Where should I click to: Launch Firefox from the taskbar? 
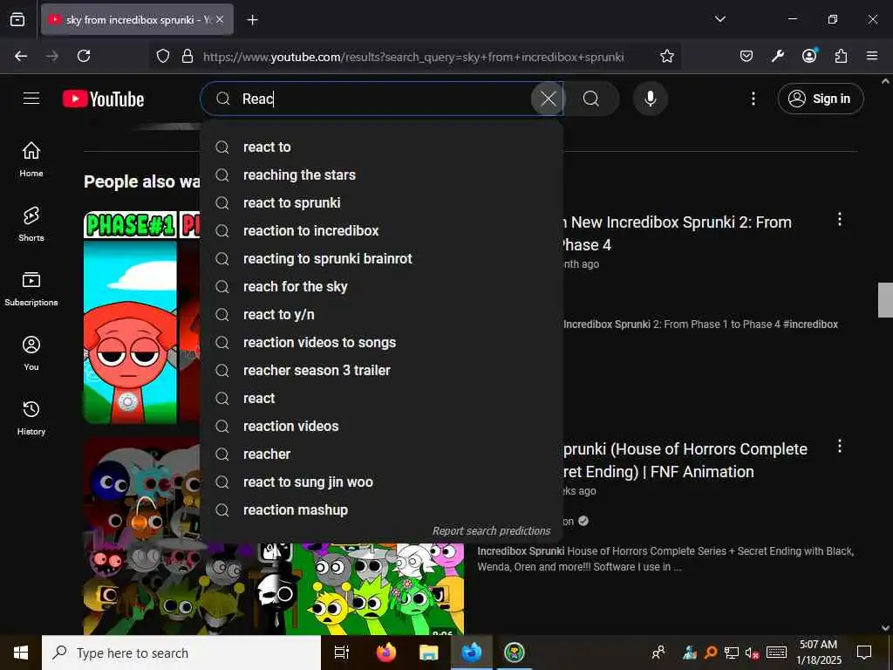click(386, 653)
